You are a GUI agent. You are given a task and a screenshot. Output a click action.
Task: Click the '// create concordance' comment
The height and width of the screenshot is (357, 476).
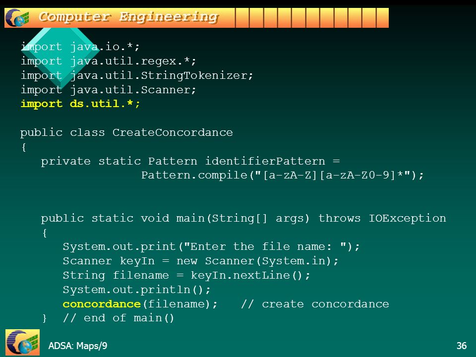point(315,304)
